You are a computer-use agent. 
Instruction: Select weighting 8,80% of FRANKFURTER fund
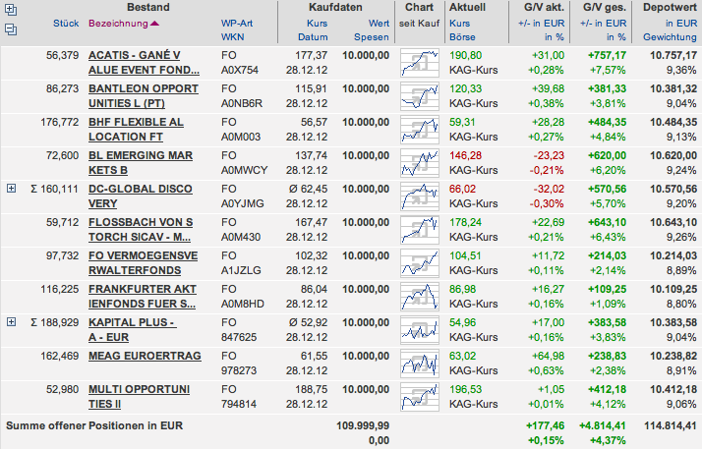pyautogui.click(x=681, y=304)
